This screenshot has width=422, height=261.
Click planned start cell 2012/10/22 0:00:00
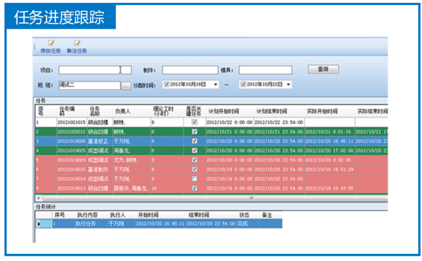(x=230, y=122)
